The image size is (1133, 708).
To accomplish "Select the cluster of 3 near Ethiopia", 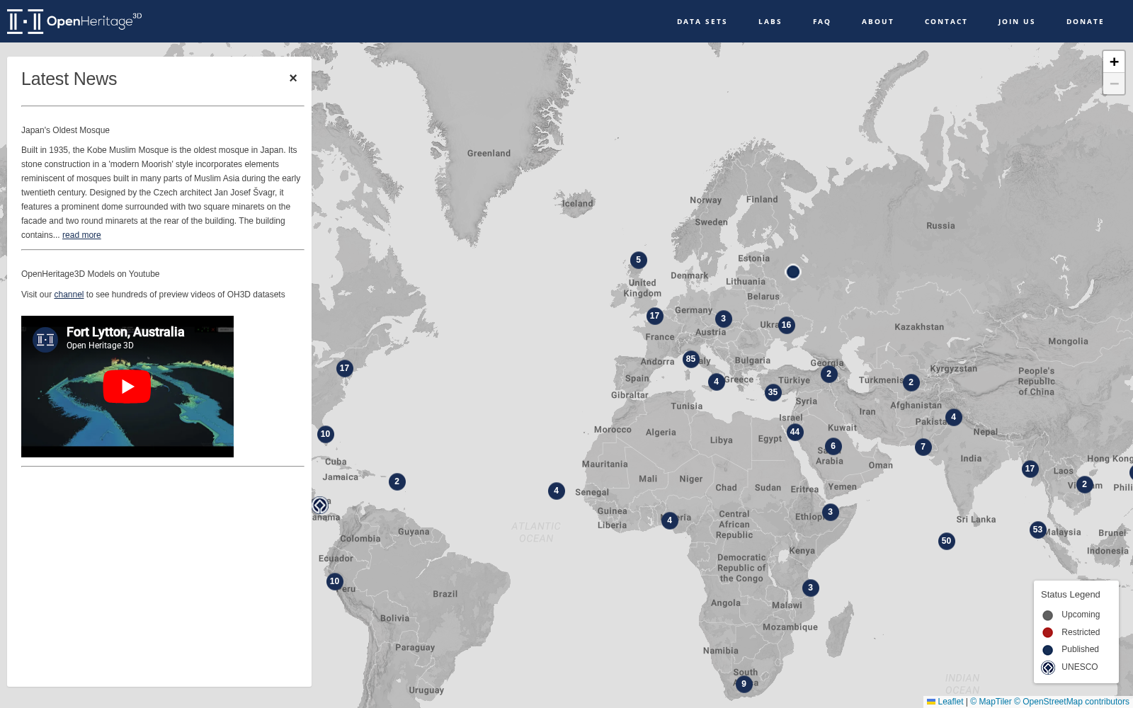I will click(830, 512).
